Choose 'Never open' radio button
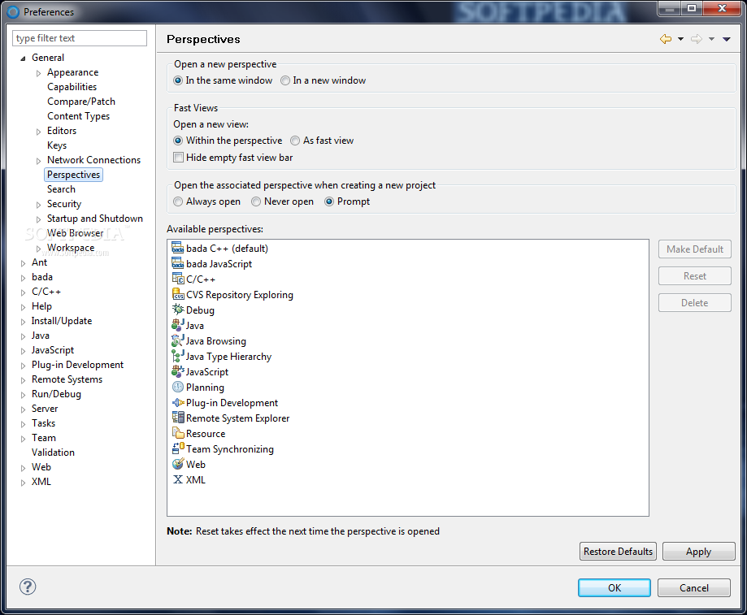This screenshot has width=747, height=615. click(x=256, y=201)
